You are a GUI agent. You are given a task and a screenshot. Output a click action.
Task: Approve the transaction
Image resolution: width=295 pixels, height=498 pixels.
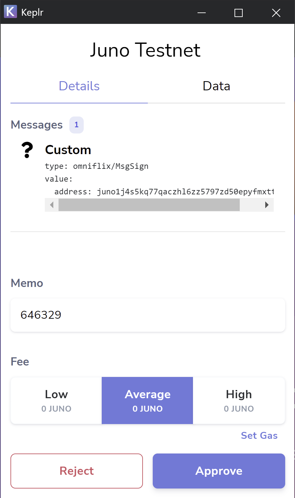[219, 471]
